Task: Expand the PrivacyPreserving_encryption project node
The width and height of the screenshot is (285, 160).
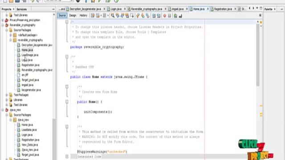Action: pyautogui.click(x=3, y=20)
